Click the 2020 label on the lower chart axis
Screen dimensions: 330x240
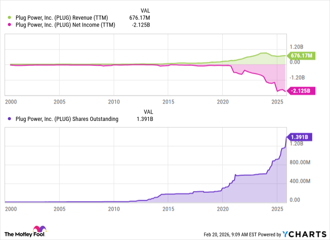[222, 209]
